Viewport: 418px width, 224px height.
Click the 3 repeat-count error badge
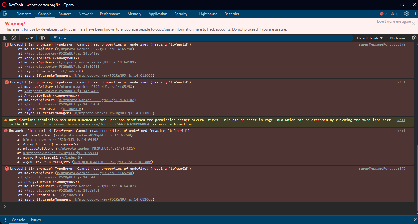7,45
